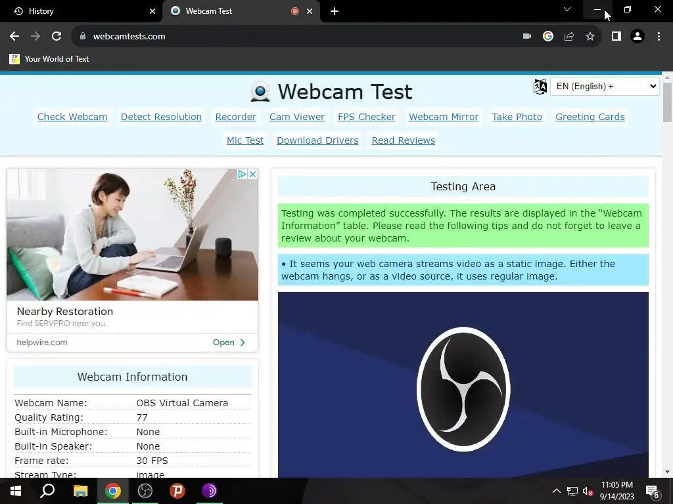Open Chrome profile avatar
Image resolution: width=673 pixels, height=504 pixels.
(638, 37)
